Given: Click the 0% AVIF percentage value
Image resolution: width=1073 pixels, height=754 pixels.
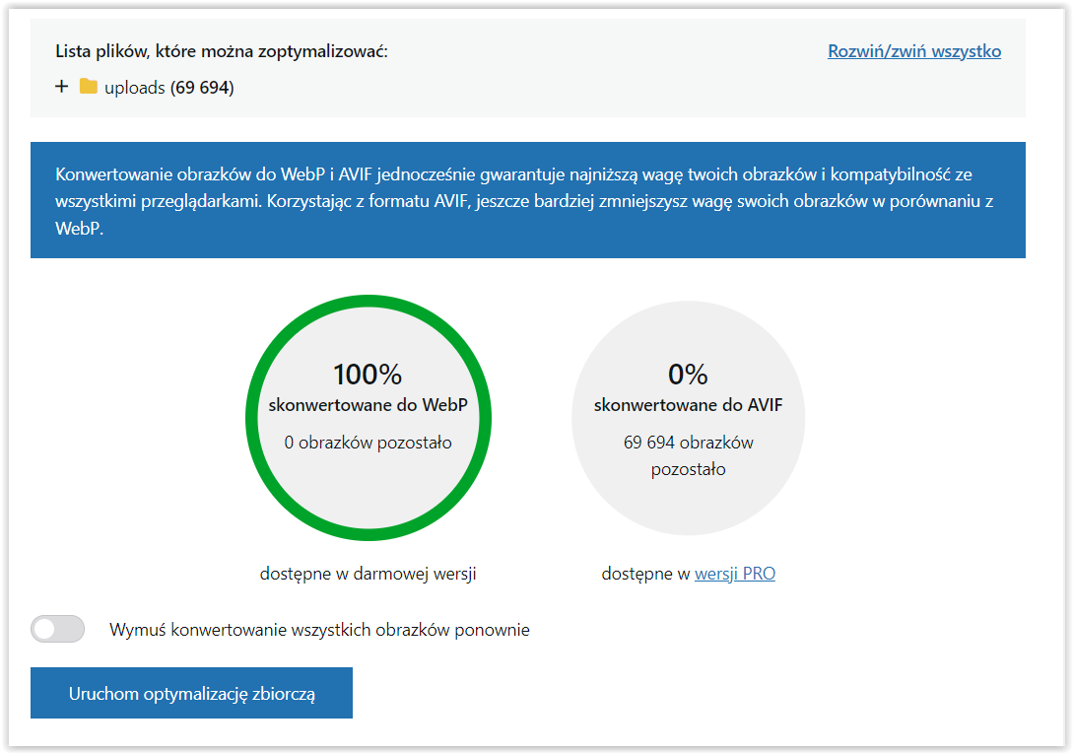Looking at the screenshot, I should coord(688,375).
